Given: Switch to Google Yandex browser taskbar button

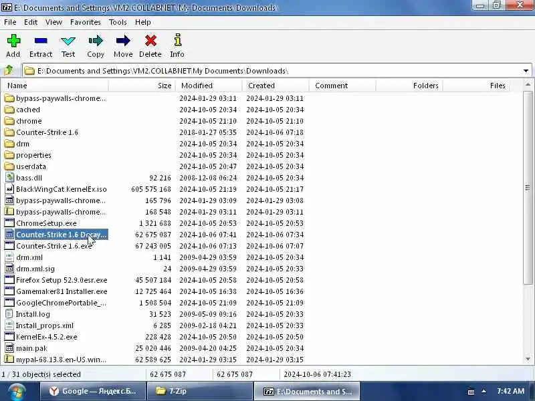Looking at the screenshot, I should (x=92, y=391).
